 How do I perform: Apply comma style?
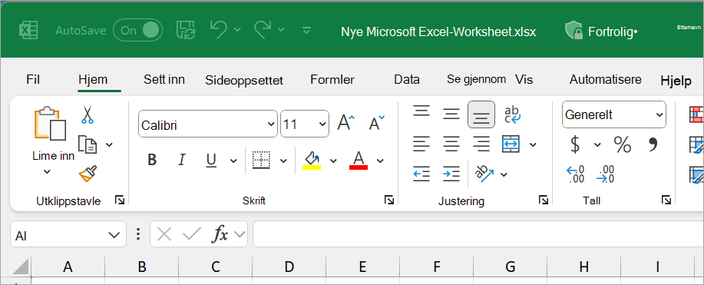click(x=653, y=144)
